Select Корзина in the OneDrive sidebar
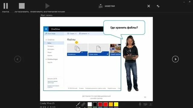 [50, 55]
